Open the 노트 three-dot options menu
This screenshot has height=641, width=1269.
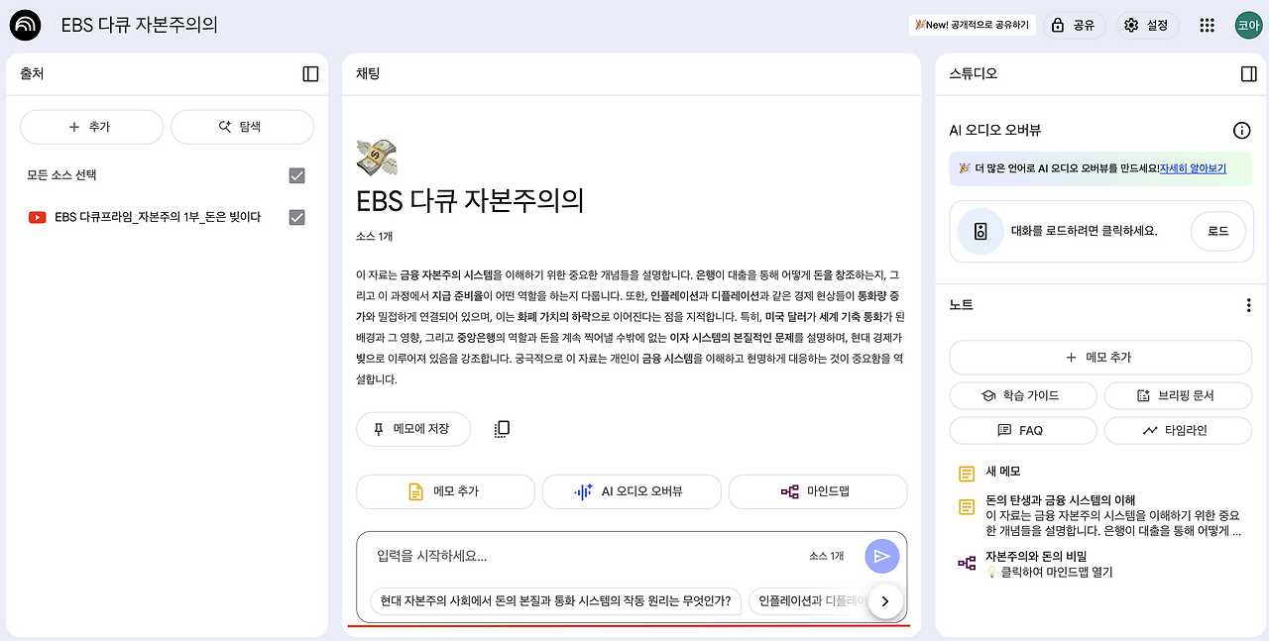pyautogui.click(x=1248, y=304)
